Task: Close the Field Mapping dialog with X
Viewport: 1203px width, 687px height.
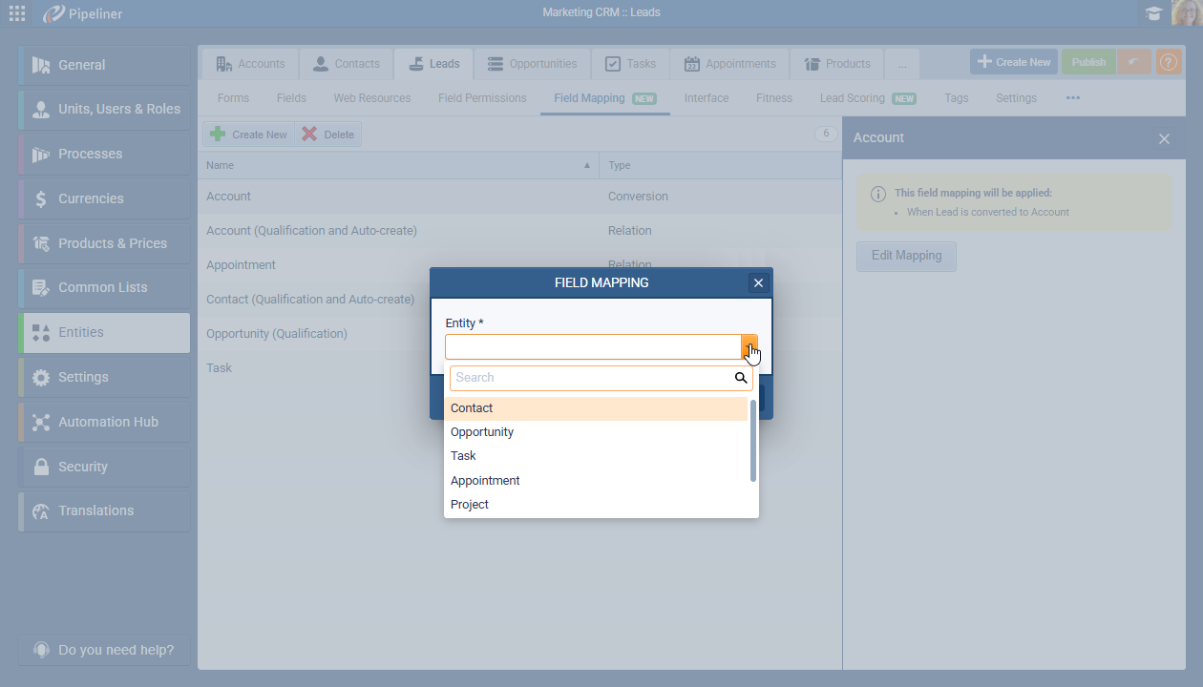Action: pyautogui.click(x=758, y=282)
